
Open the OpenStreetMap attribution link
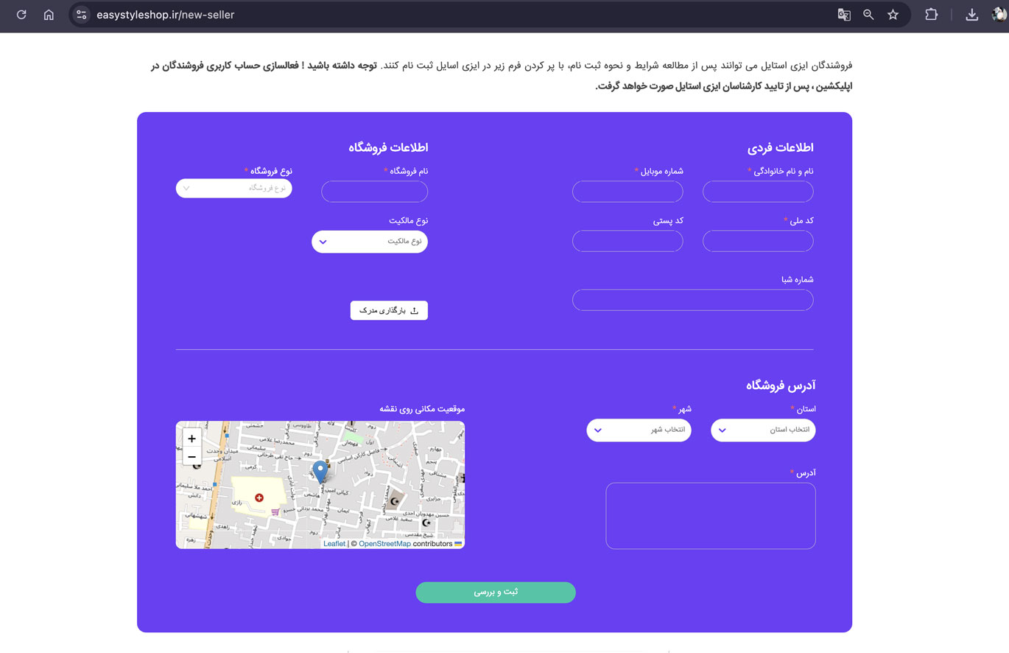point(384,544)
